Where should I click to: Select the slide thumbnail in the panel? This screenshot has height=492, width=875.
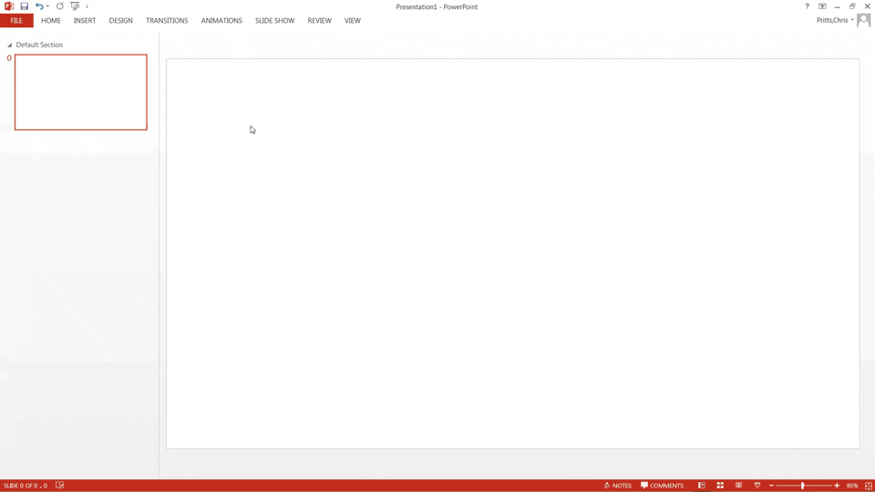[x=81, y=92]
